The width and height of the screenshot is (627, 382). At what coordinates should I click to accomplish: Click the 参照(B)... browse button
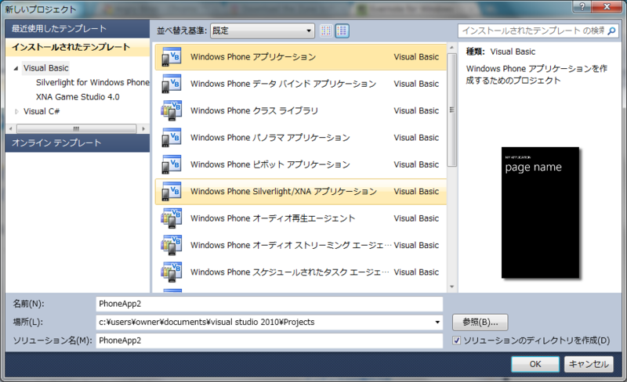click(480, 322)
